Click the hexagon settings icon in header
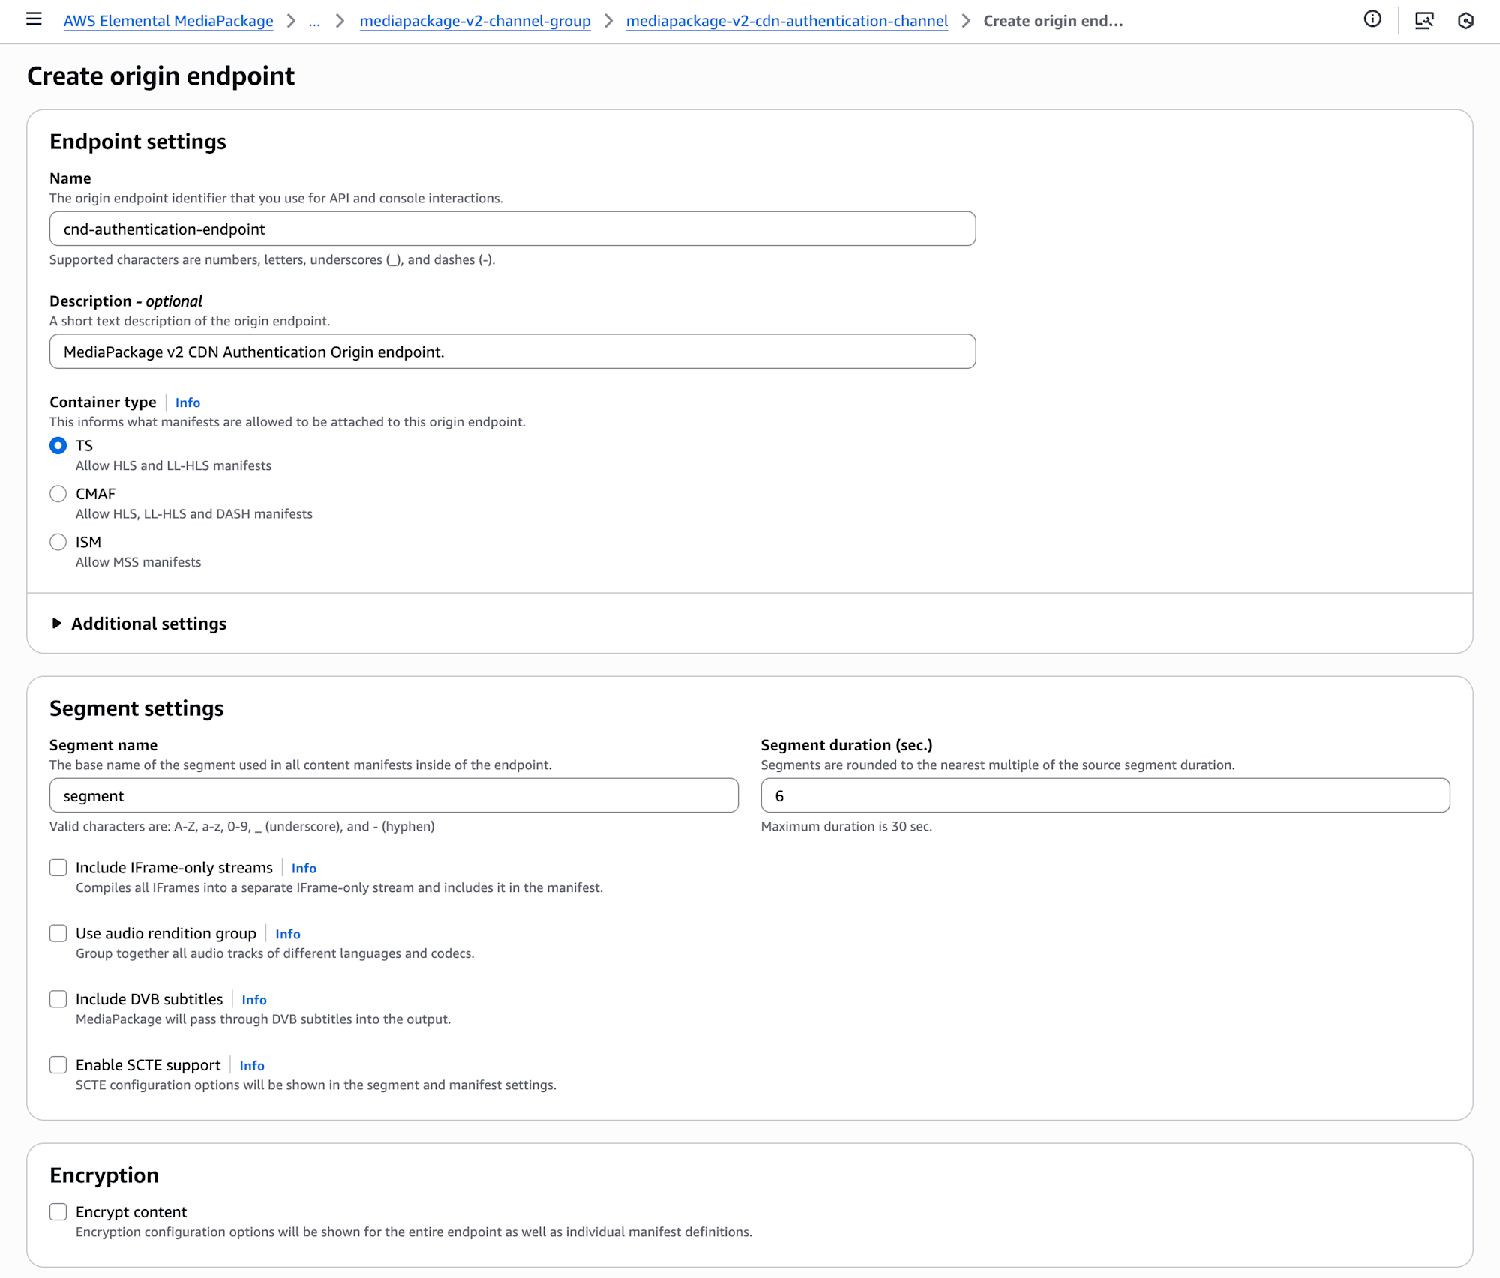Image resolution: width=1500 pixels, height=1278 pixels. [1465, 21]
